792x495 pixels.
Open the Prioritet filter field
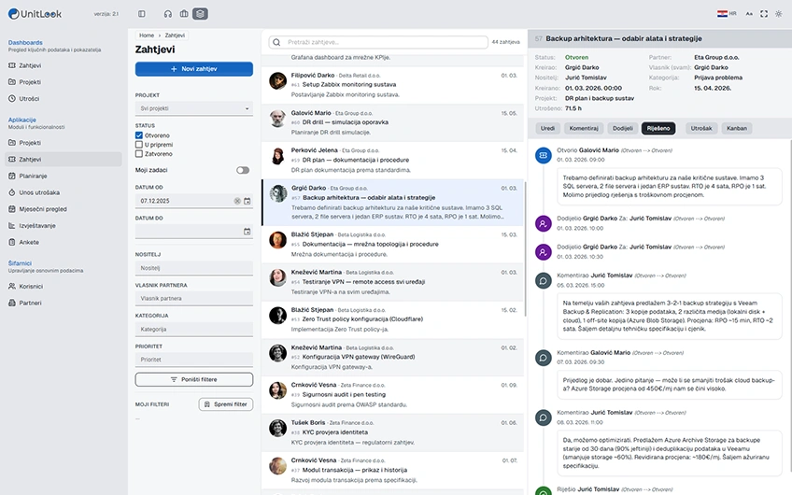point(194,360)
